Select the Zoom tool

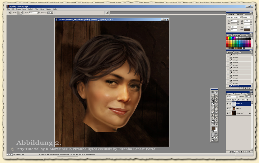[x=216, y=124]
